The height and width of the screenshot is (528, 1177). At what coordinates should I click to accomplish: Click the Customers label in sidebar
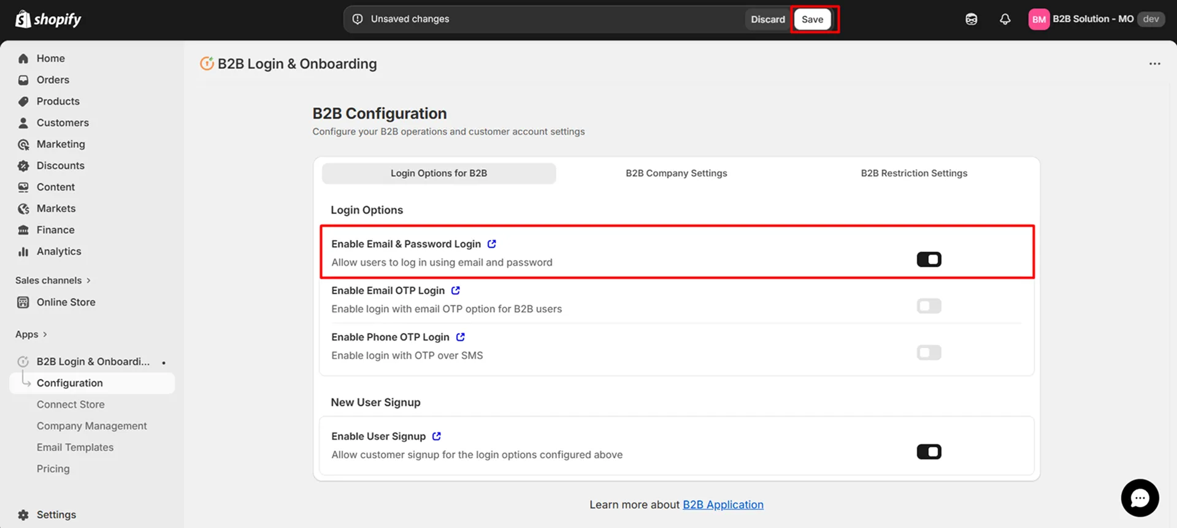[x=63, y=123]
